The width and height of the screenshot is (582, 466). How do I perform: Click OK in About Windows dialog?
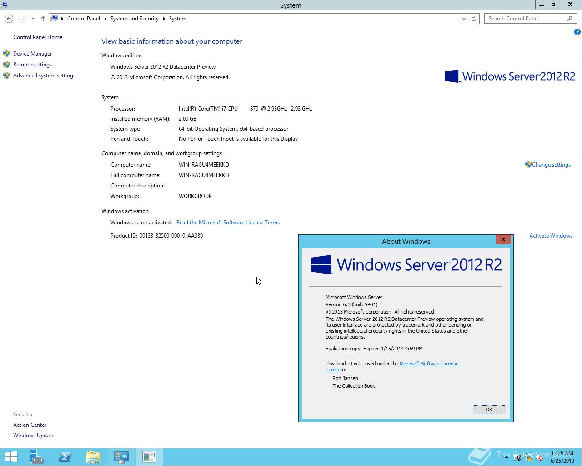(489, 410)
